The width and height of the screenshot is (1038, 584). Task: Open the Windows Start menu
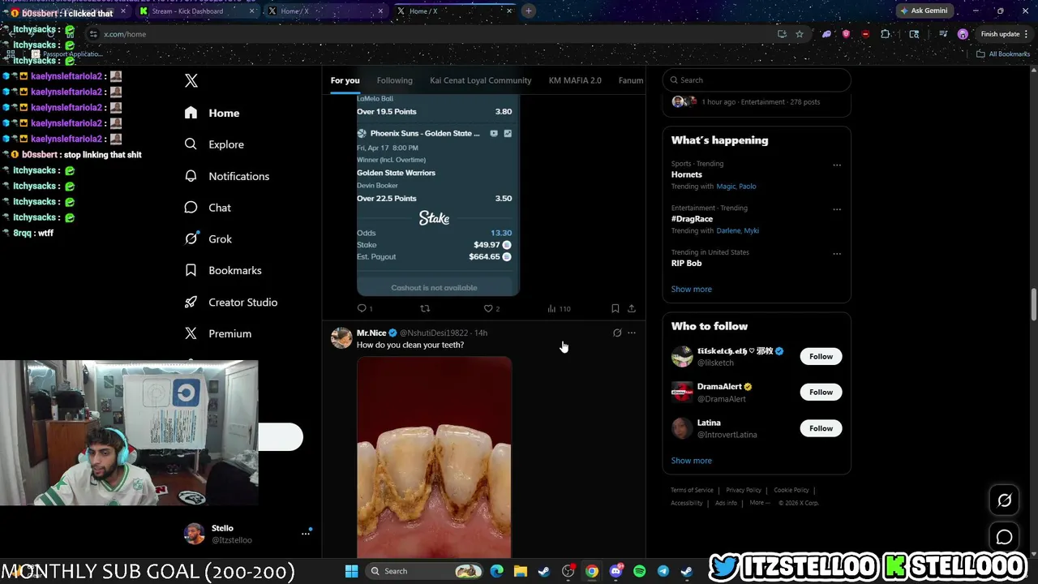point(351,571)
